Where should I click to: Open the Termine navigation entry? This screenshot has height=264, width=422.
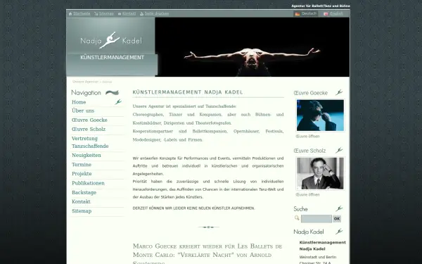pos(82,165)
